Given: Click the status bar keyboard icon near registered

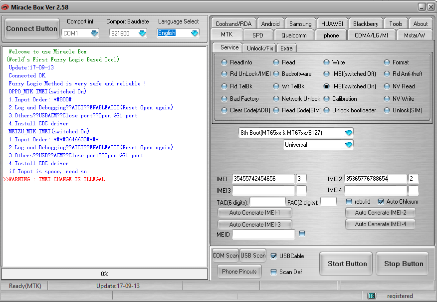Looking at the screenshot, I should coord(372,296).
